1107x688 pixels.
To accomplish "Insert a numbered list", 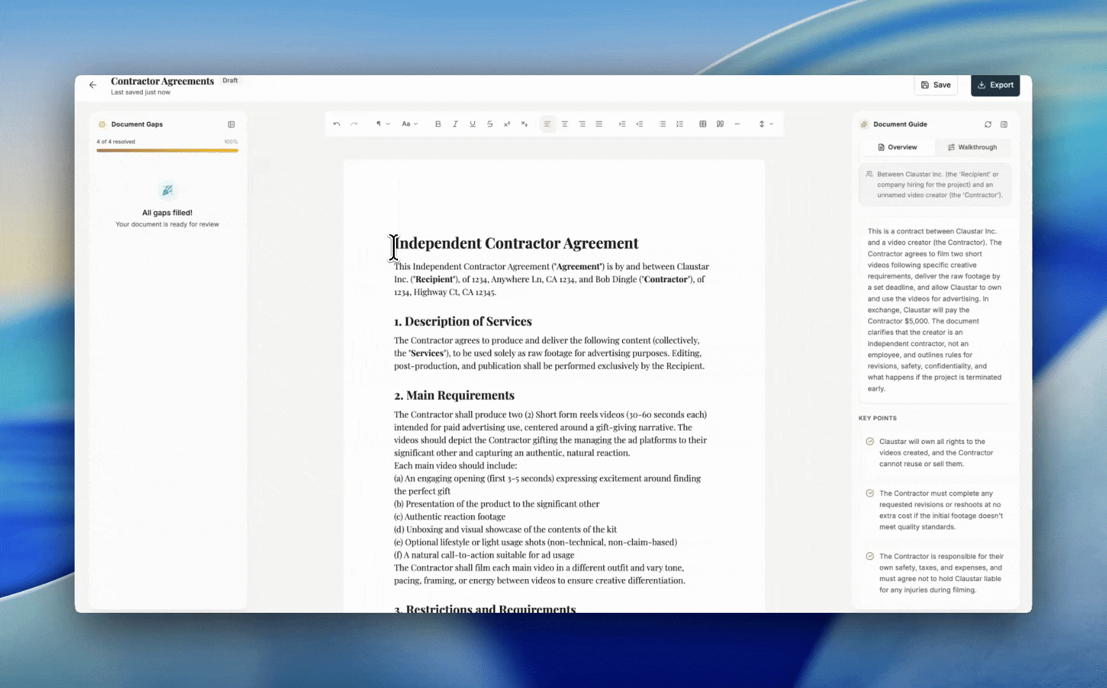I will coord(680,124).
